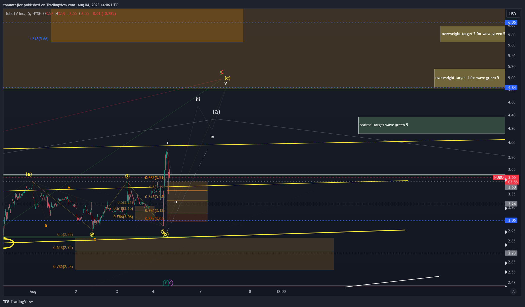
Task: Click the yellow (a) wave label at left
Action: [x=29, y=174]
